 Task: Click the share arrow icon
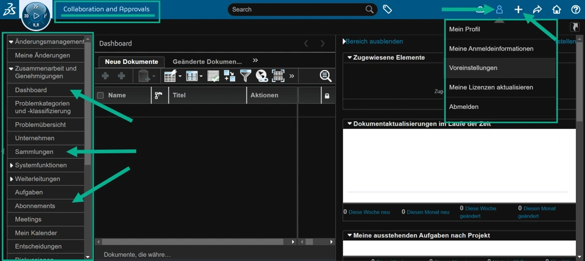(537, 10)
